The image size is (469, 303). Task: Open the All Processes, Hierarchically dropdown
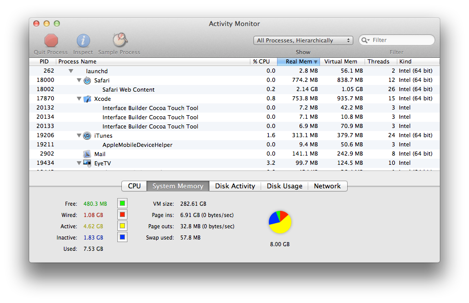(303, 40)
